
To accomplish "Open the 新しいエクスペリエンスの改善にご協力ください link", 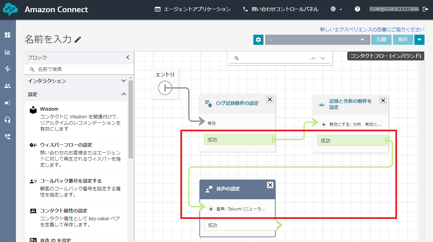I will 372,30.
